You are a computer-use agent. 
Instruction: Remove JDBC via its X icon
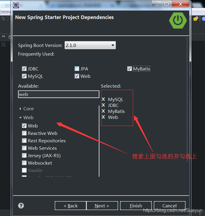point(104,105)
